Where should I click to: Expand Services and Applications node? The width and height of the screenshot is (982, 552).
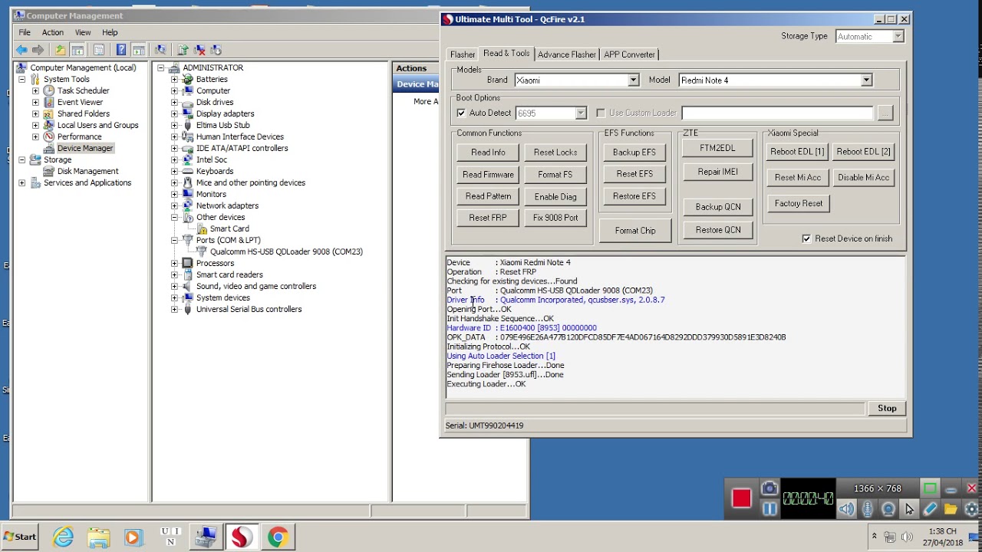coord(21,182)
